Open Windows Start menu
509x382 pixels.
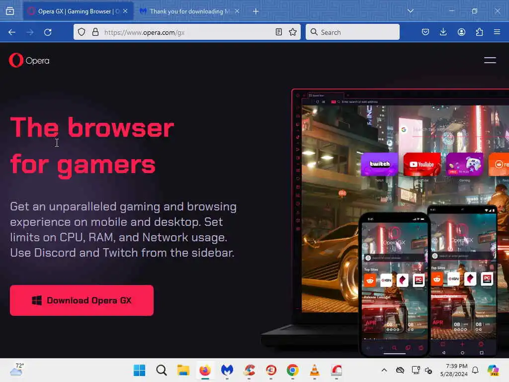[140, 370]
